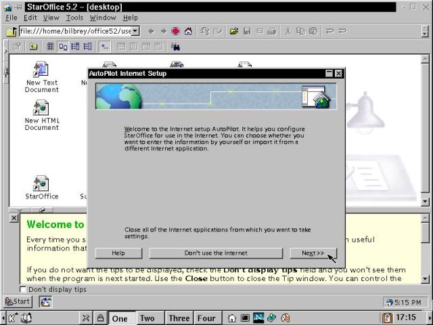The width and height of the screenshot is (433, 325).
Task: Open the KDE K menu launcher
Action: pyautogui.click(x=12, y=318)
